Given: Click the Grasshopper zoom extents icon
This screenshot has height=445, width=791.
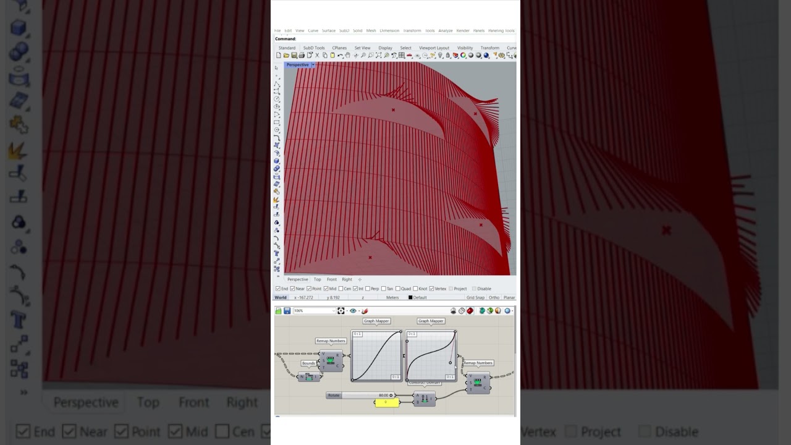Looking at the screenshot, I should (341, 311).
